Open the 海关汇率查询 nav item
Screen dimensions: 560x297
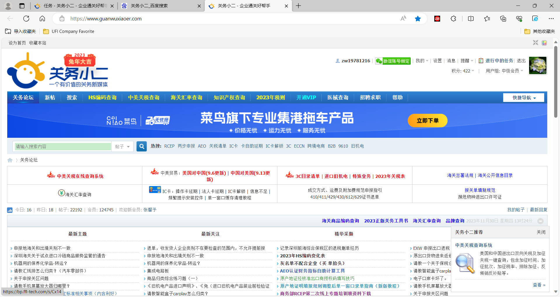186,98
